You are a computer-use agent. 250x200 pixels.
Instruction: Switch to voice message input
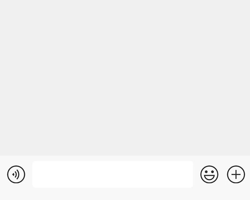[x=16, y=174]
